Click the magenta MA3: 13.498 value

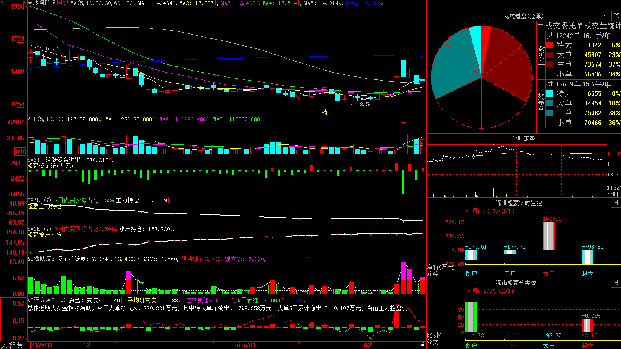click(238, 3)
